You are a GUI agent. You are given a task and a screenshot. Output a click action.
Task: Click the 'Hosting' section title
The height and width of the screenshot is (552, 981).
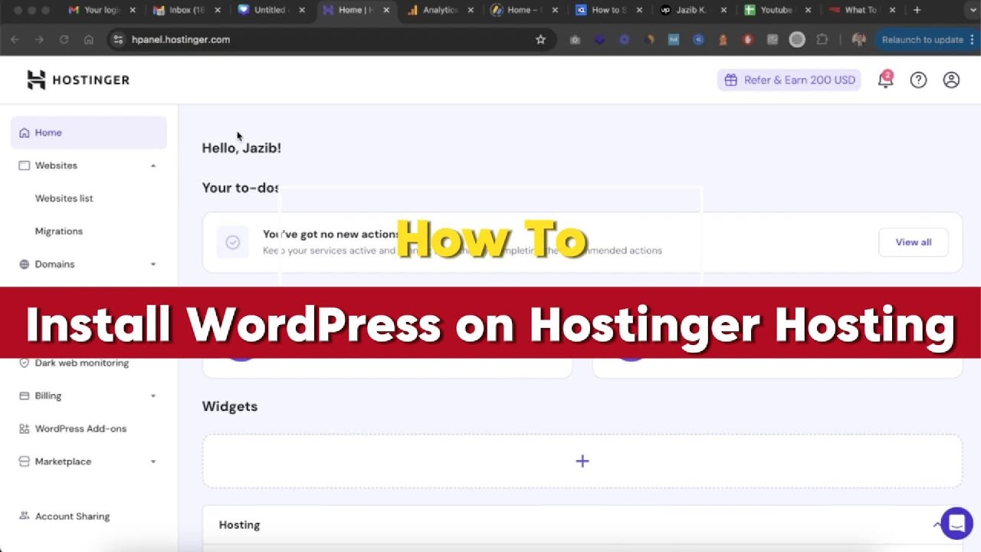tap(239, 525)
